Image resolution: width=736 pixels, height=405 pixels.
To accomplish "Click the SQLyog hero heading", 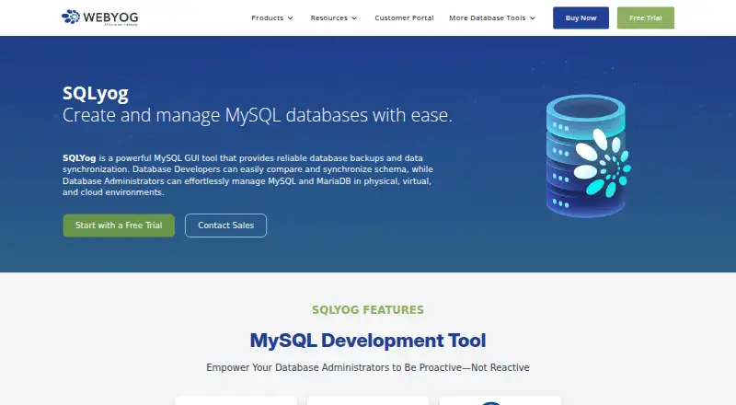I will click(96, 94).
